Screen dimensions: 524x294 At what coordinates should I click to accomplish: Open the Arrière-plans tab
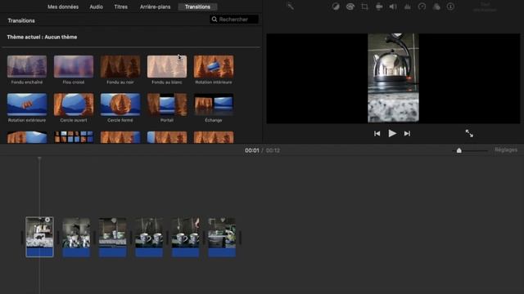tap(155, 7)
